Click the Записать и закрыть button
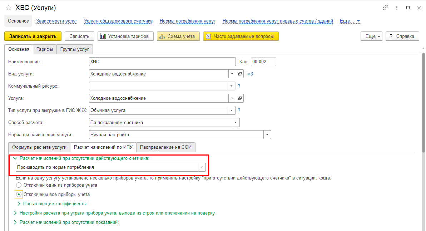The image size is (426, 231). pyautogui.click(x=33, y=36)
